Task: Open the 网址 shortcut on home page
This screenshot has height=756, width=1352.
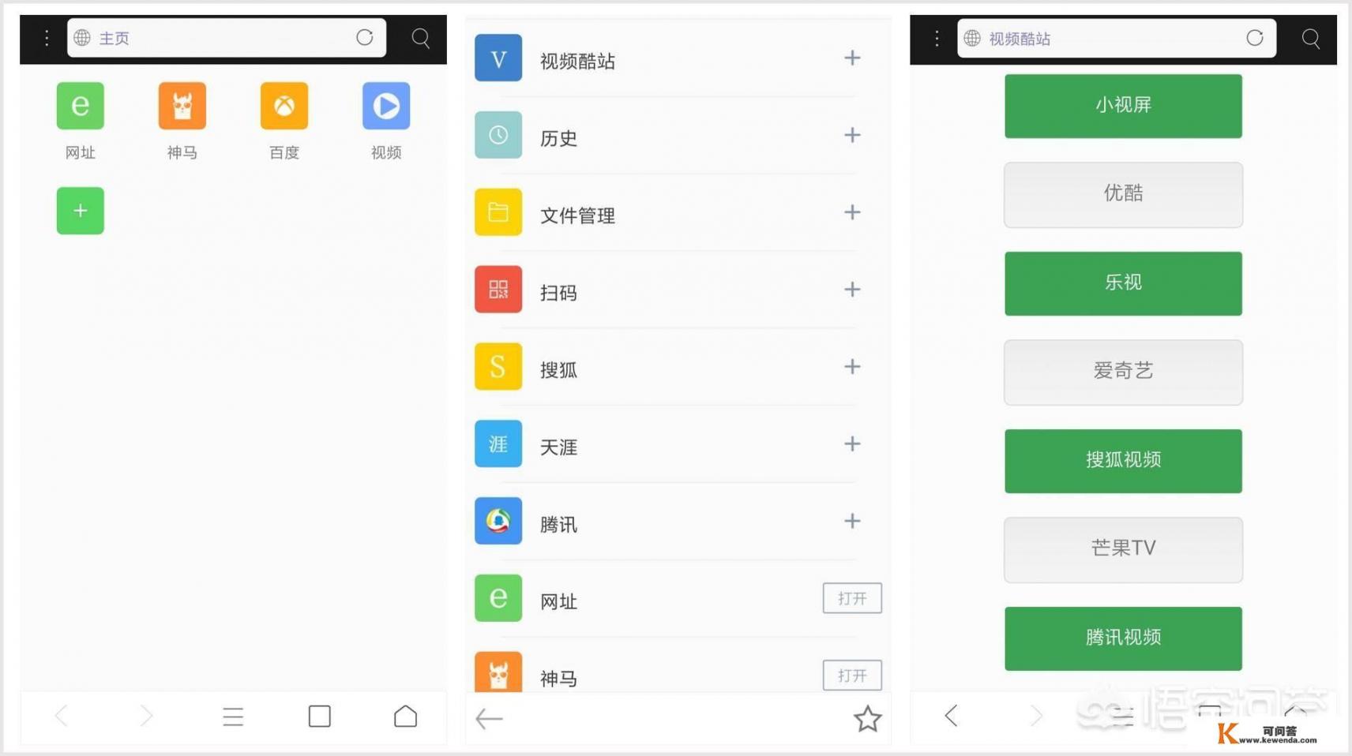Action: point(80,106)
